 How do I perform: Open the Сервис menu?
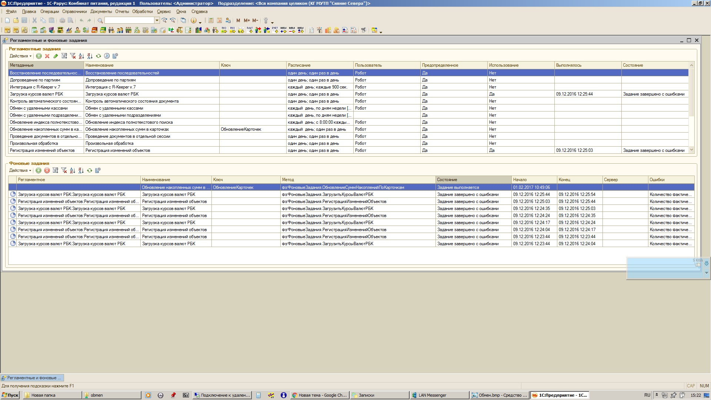click(164, 11)
